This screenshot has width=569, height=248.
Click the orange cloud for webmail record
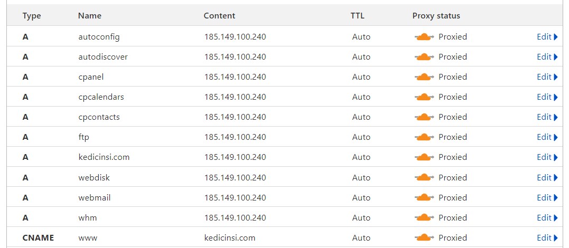point(424,197)
